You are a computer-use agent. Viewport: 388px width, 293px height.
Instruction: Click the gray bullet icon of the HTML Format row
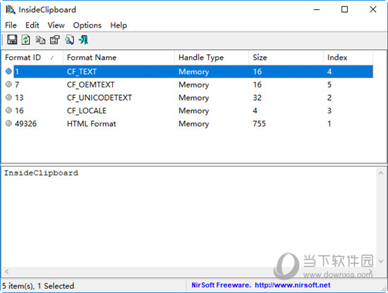coord(8,123)
